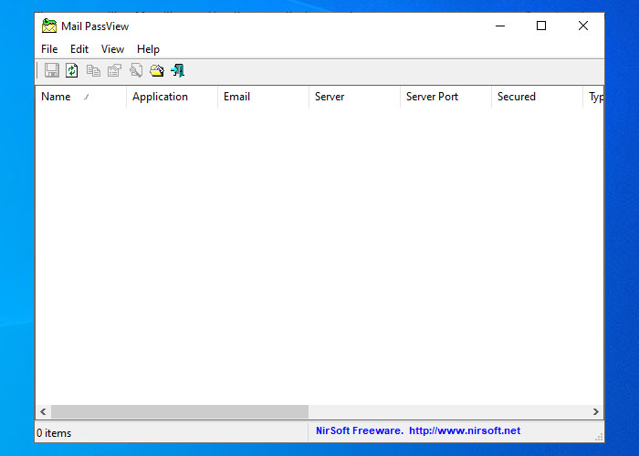Close the Mail PassView window
Screen dimensions: 639x456
pyautogui.click(x=583, y=26)
